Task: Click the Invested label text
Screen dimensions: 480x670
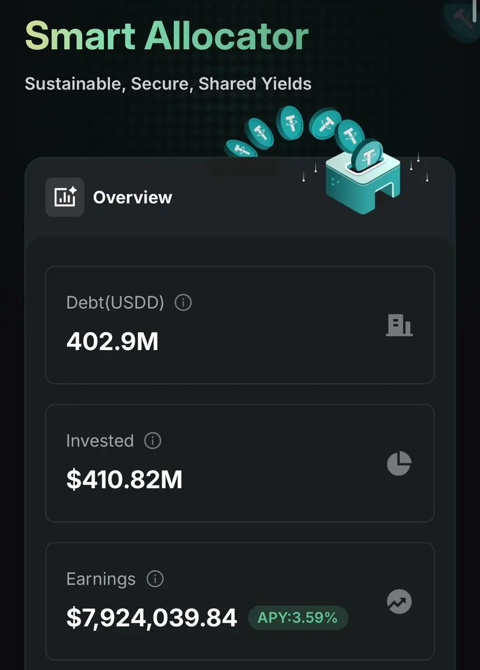Action: click(100, 441)
